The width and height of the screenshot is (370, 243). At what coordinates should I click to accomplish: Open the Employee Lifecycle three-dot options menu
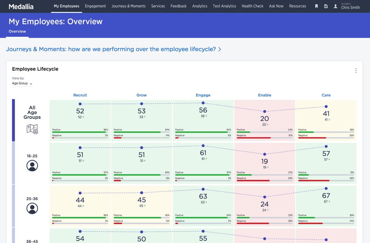click(x=356, y=71)
